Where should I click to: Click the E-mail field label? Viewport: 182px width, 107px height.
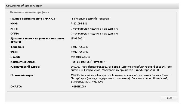[x=15, y=57]
